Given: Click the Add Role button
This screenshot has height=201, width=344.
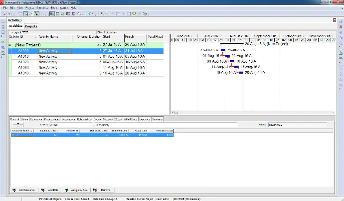Looking at the screenshot, I should point(50,190).
